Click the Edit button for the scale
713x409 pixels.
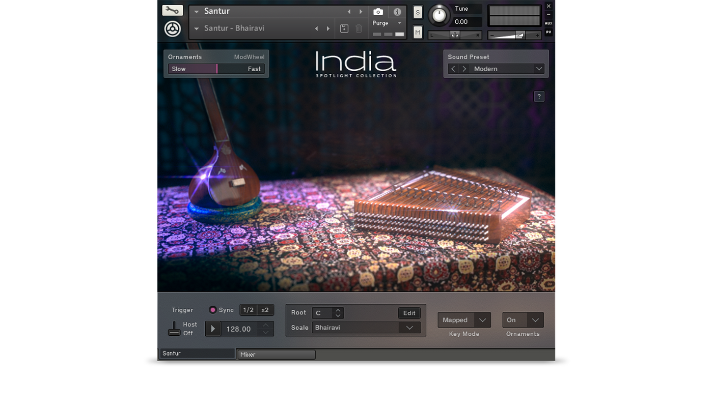coord(409,313)
